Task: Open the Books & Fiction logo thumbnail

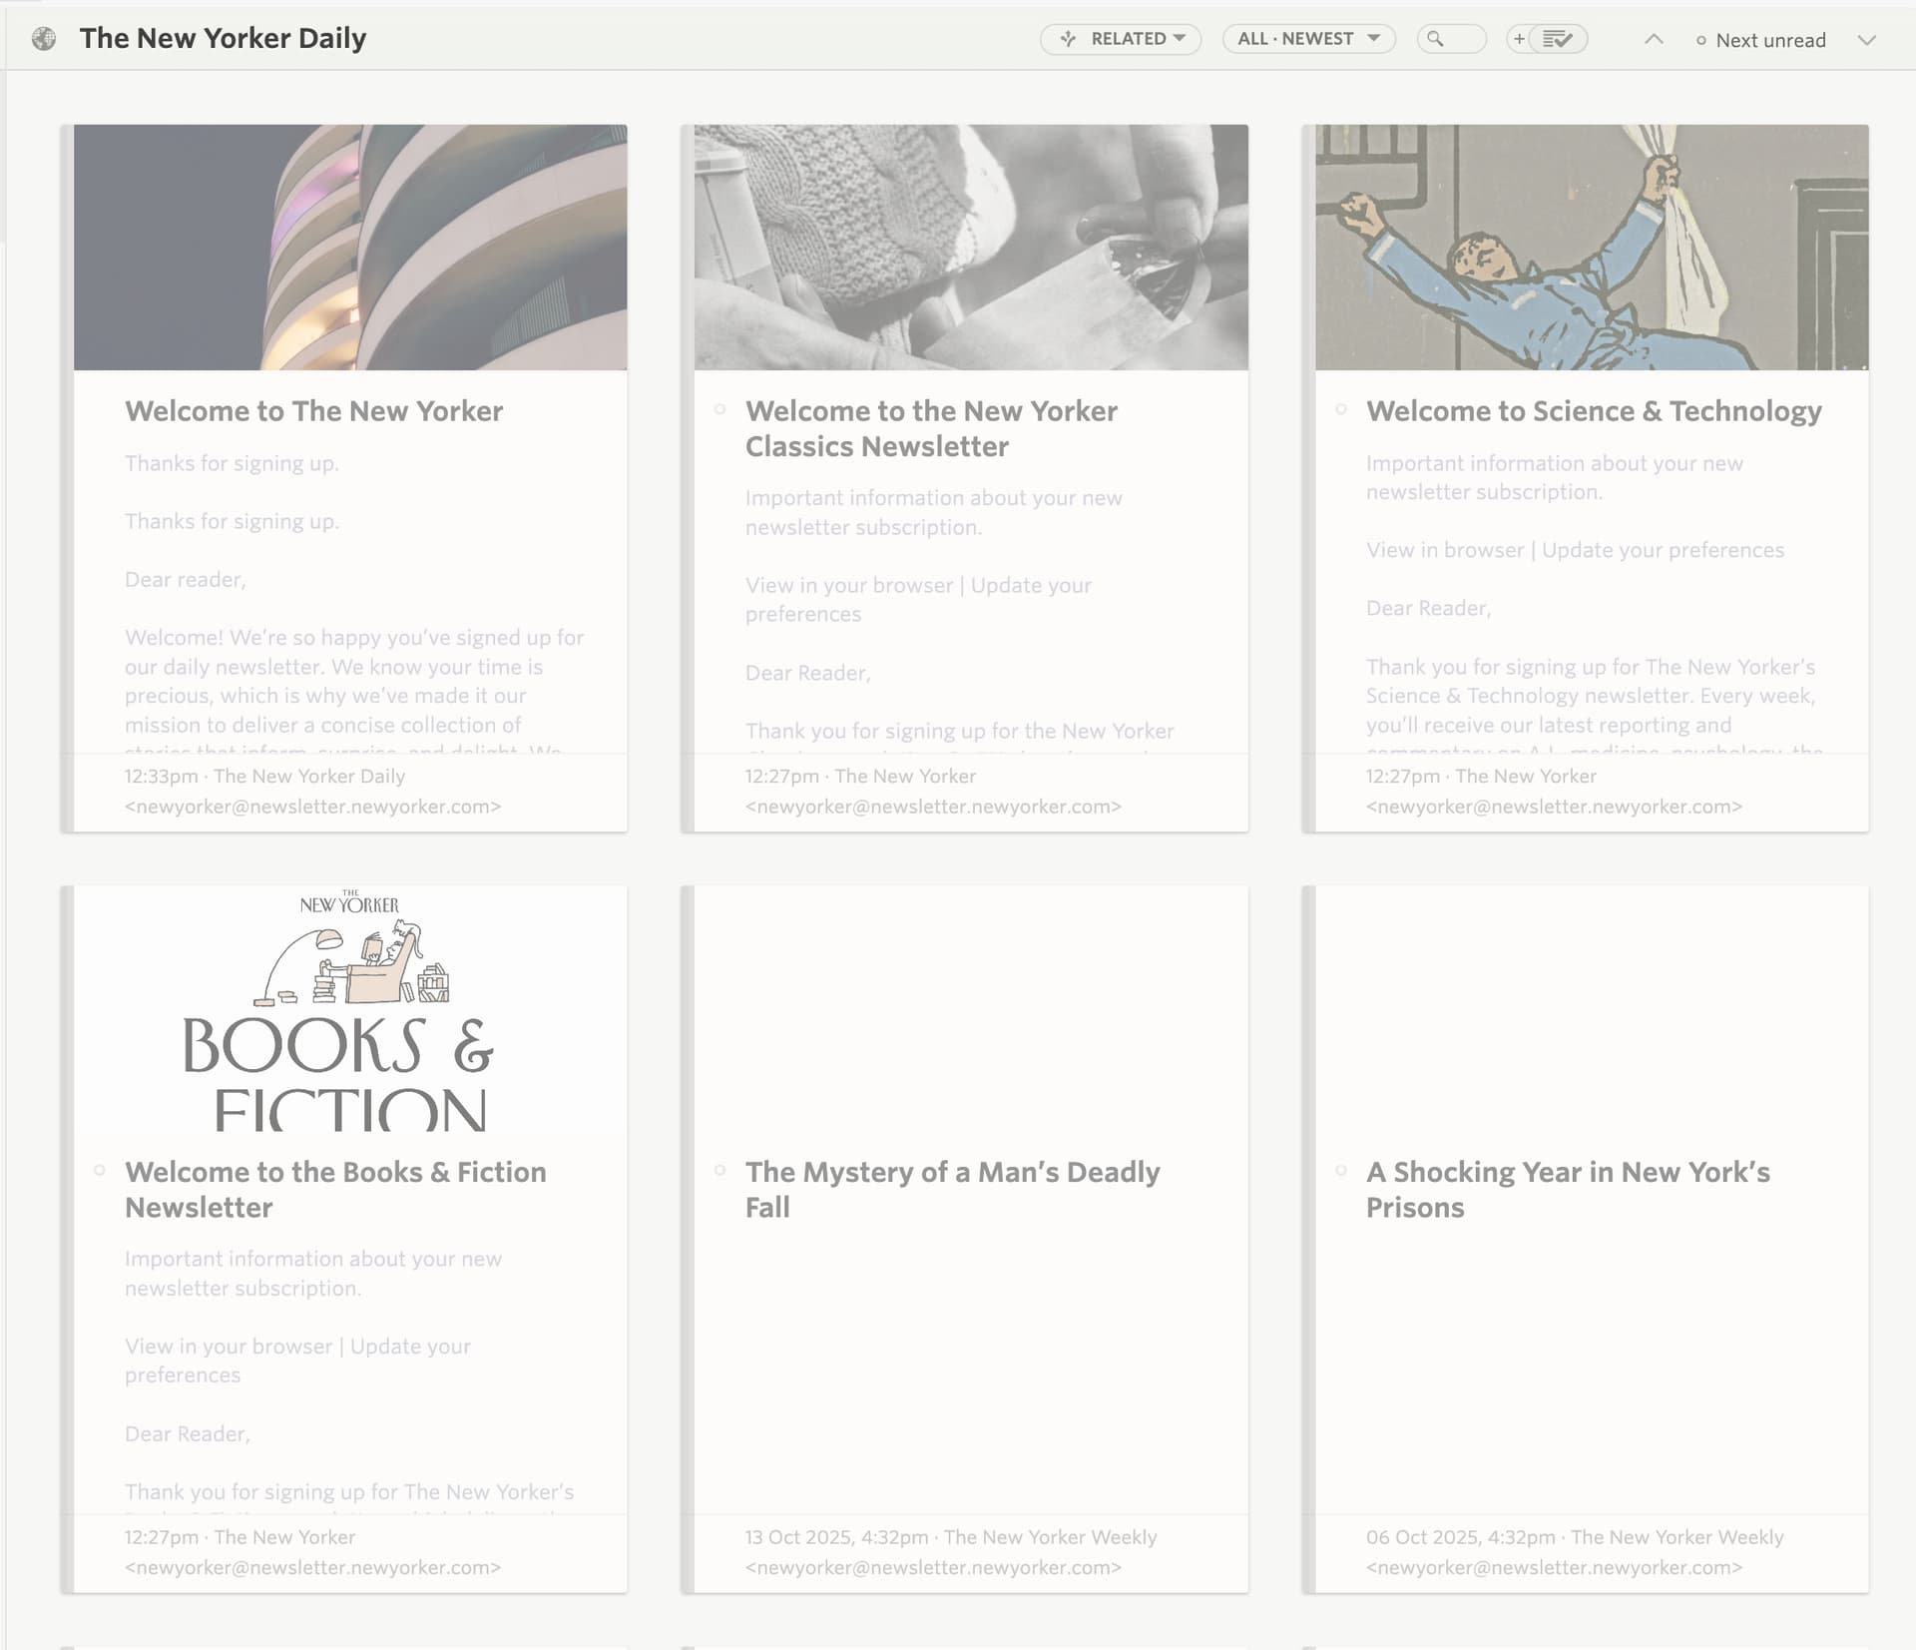Action: [x=350, y=1010]
